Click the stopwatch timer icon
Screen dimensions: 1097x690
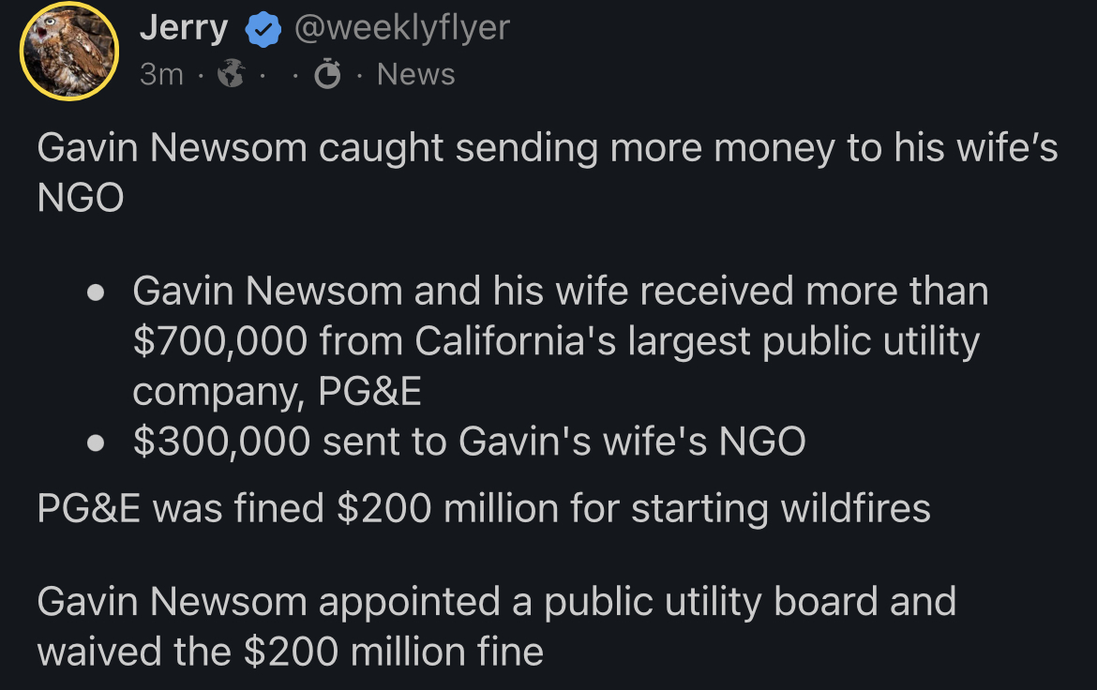327,75
